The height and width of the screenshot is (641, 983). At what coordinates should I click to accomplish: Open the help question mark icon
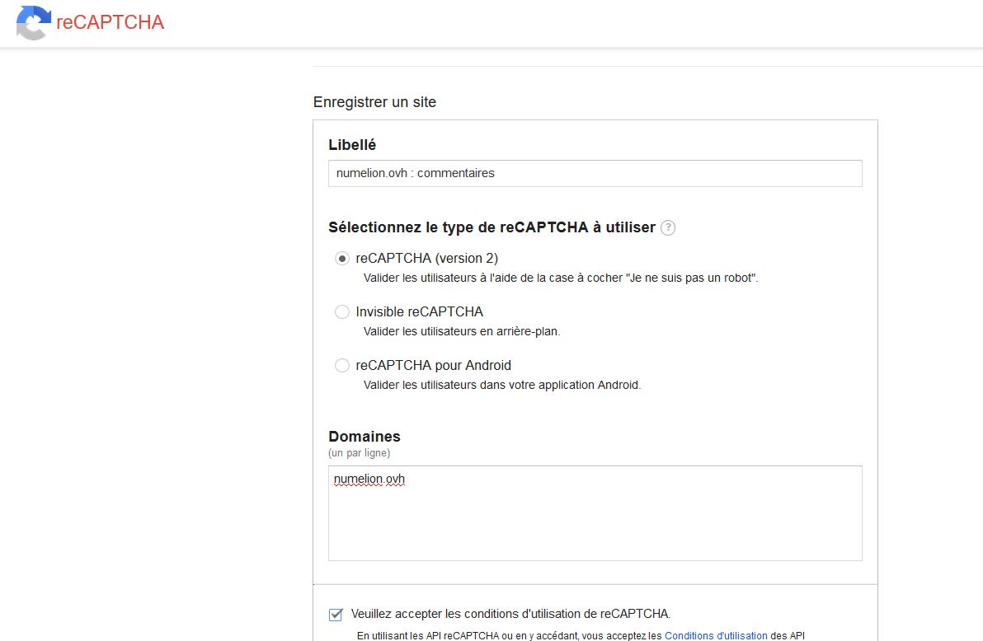(x=668, y=227)
